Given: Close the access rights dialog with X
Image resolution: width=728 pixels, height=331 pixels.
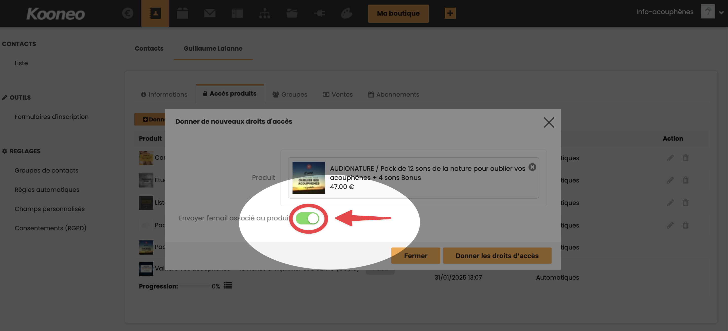Looking at the screenshot, I should [549, 122].
